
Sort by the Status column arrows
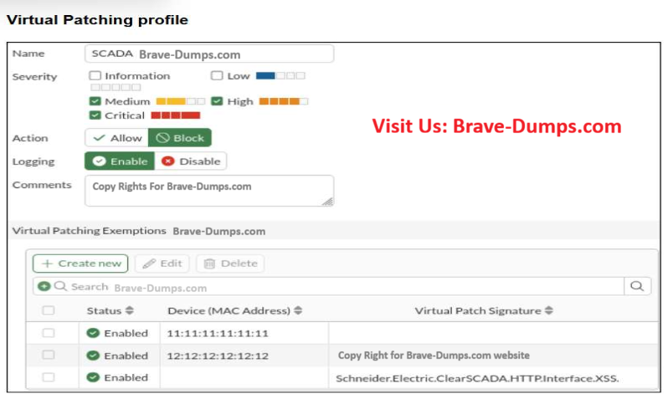(x=130, y=310)
